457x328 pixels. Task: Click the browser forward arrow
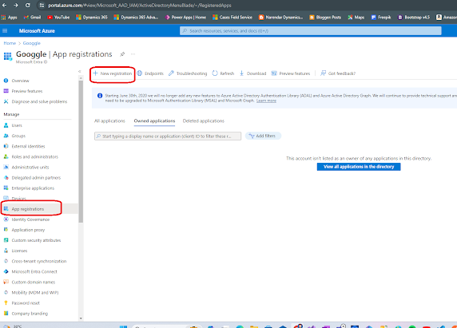tap(16, 6)
